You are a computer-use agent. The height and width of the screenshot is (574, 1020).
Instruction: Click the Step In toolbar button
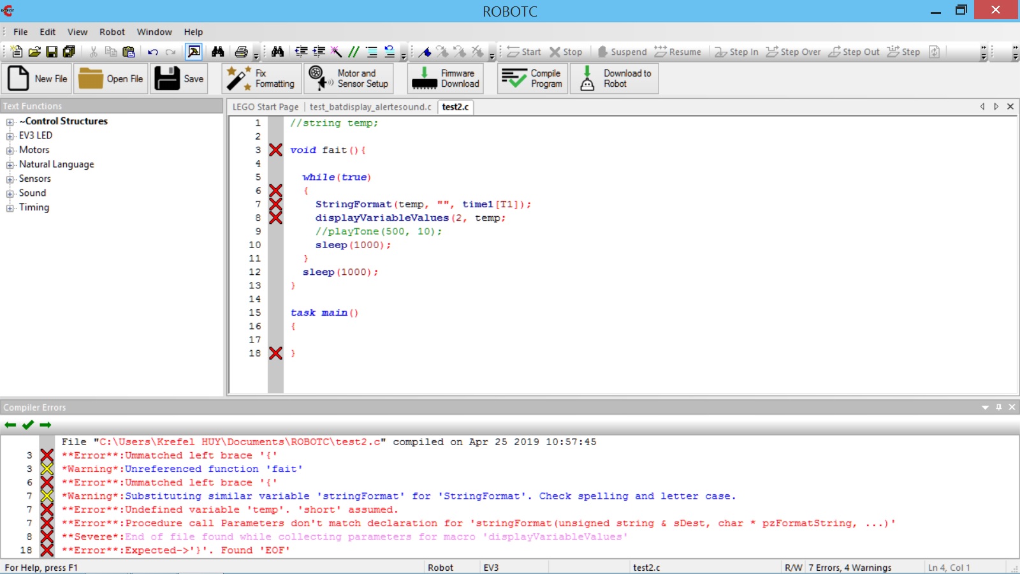click(x=736, y=52)
